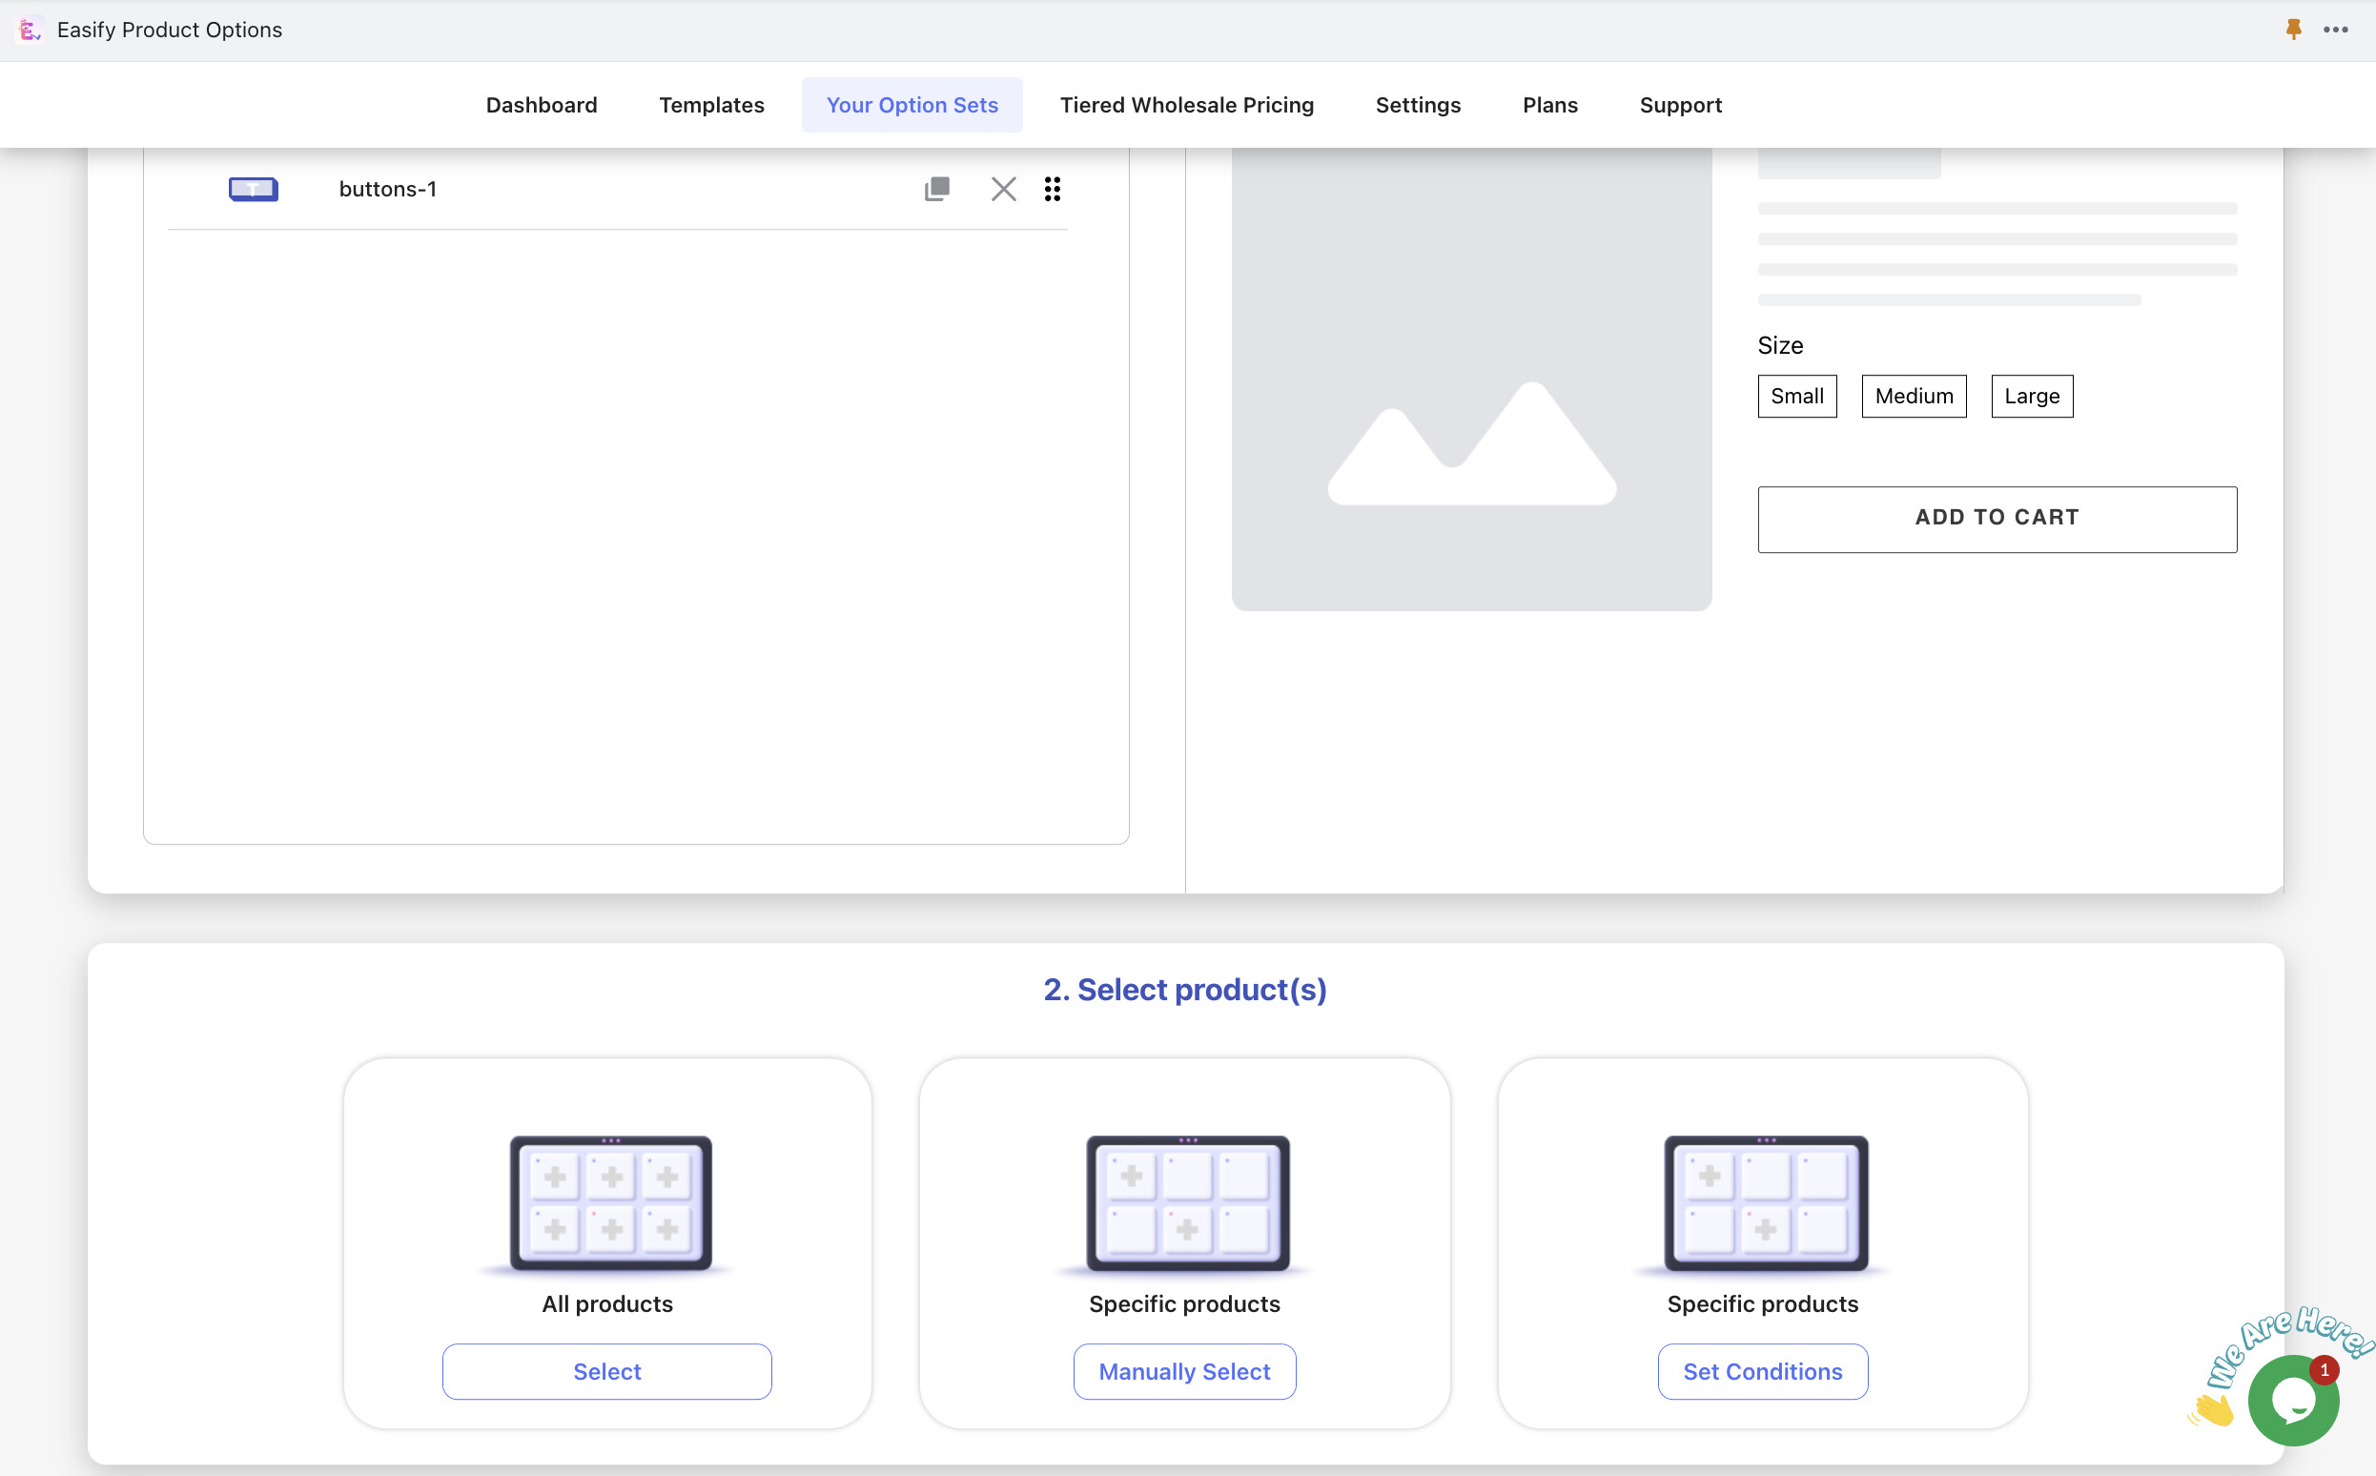This screenshot has width=2376, height=1476.
Task: Click the buttons-1 option type icon
Action: pyautogui.click(x=253, y=189)
